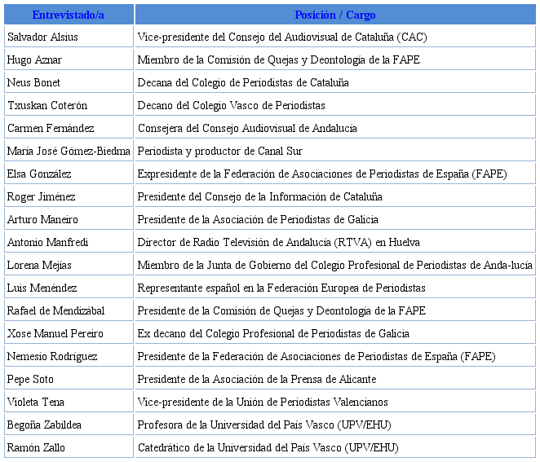Click Xose Manuel Pereiro's name cell
This screenshot has height=462, width=540.
pyautogui.click(x=55, y=334)
